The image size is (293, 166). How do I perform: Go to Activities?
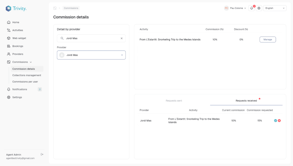tap(17, 30)
